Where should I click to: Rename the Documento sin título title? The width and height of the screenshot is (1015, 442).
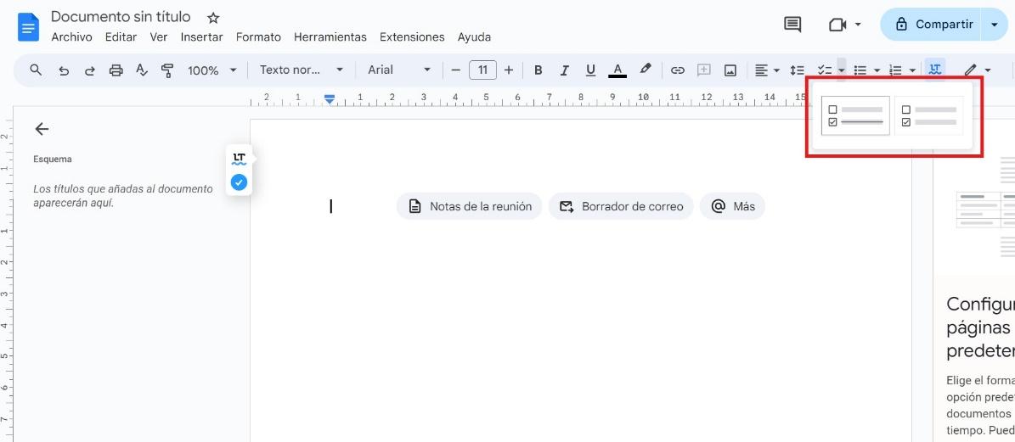pyautogui.click(x=121, y=17)
